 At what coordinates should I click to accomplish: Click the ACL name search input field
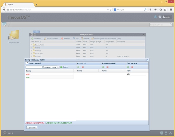click(34, 67)
